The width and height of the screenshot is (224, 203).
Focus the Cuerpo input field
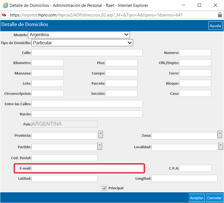click(121, 73)
